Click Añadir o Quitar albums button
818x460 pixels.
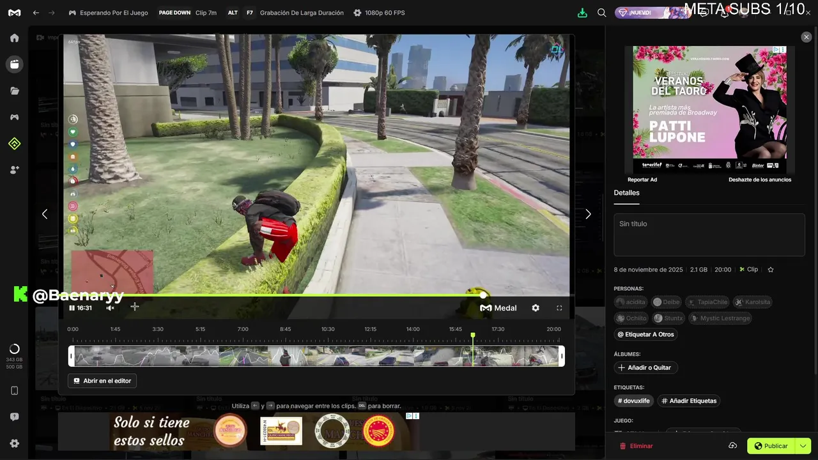click(645, 367)
